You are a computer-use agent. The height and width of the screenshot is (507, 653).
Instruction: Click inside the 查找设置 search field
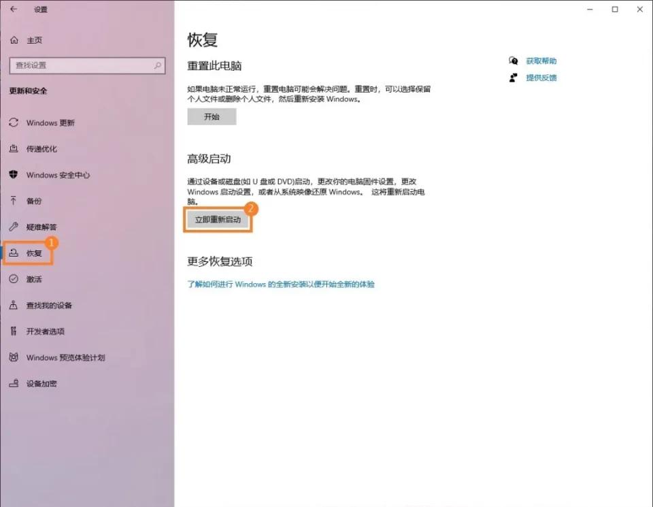pos(82,65)
